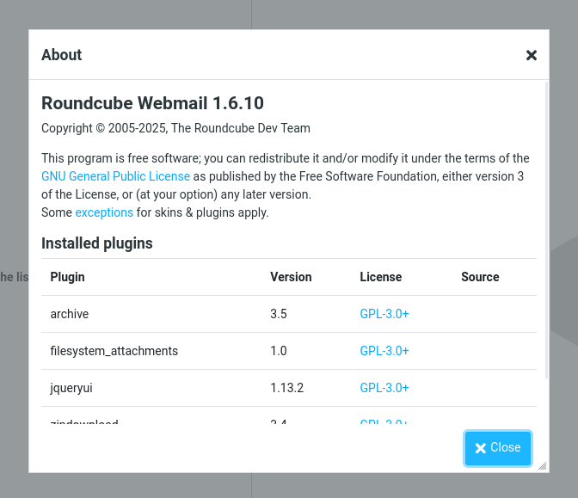Click the X icon in the About header

[x=531, y=55]
